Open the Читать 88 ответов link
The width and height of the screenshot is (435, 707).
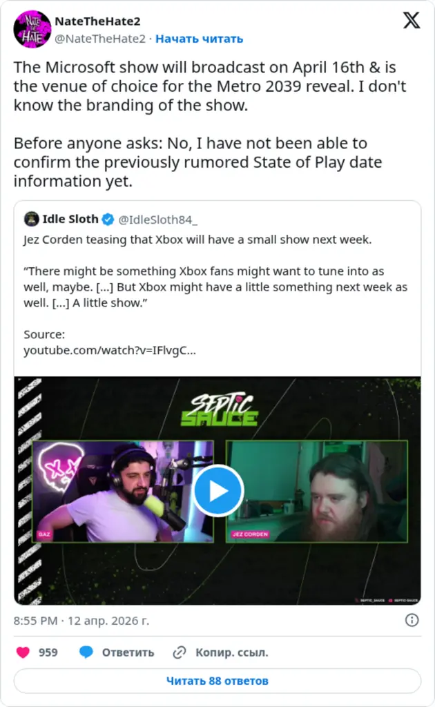(x=217, y=680)
